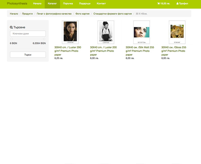Click the Photosynthesis brand logo

(17, 4)
